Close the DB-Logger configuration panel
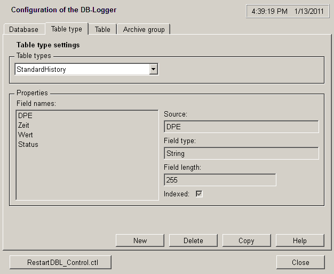334x274 pixels. (x=300, y=262)
